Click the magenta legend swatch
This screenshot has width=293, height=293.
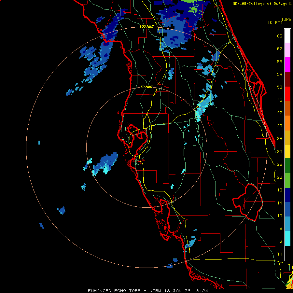coord(287,65)
